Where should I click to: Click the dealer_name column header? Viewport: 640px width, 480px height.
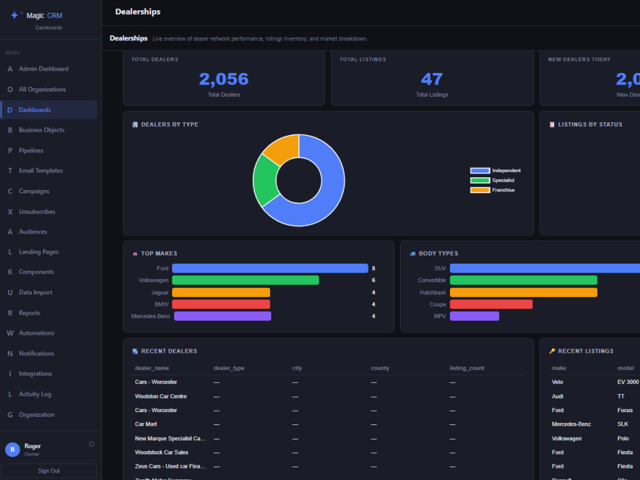click(152, 368)
